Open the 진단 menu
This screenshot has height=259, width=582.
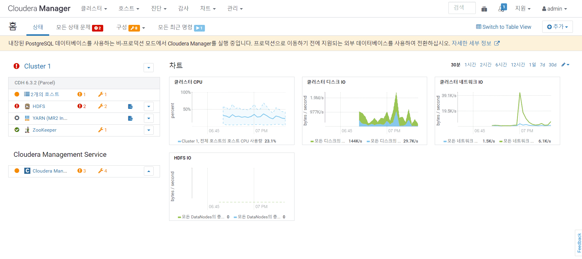coord(159,8)
